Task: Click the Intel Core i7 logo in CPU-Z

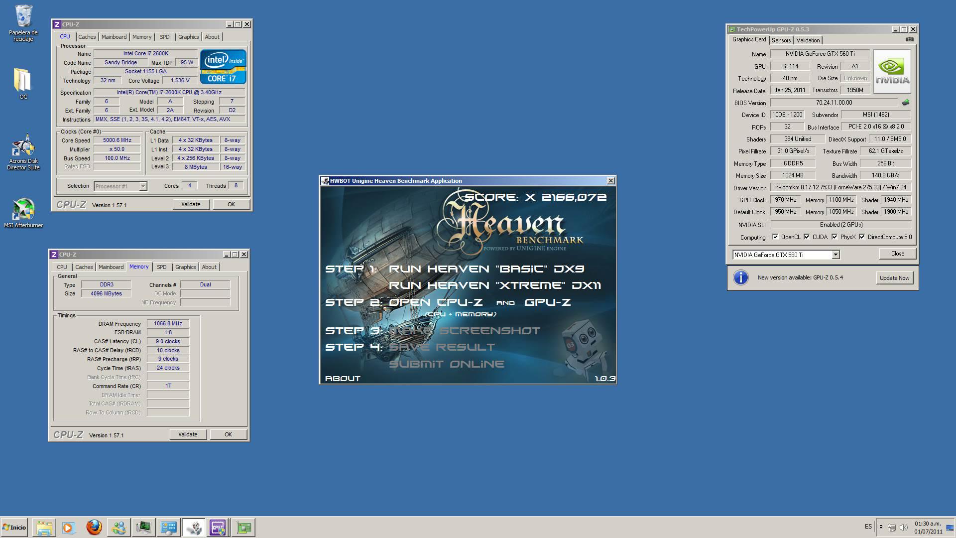Action: (223, 66)
